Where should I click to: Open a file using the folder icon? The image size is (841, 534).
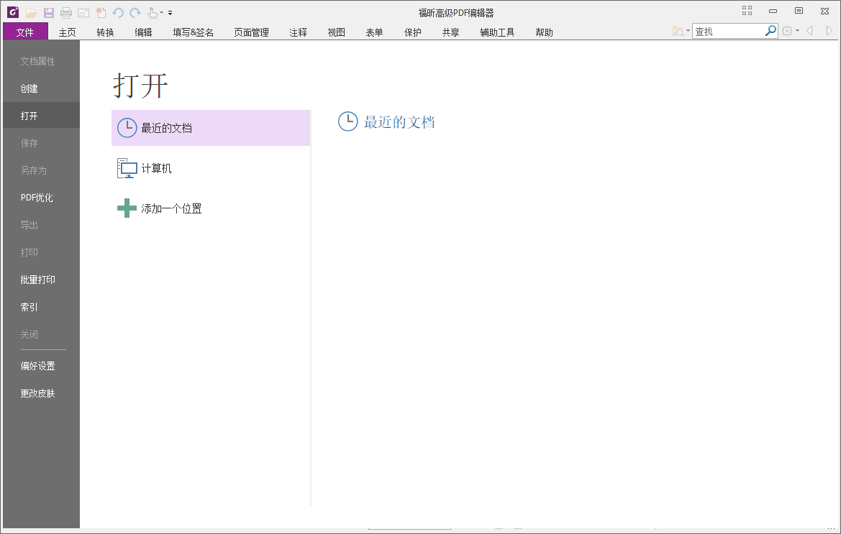(x=31, y=12)
